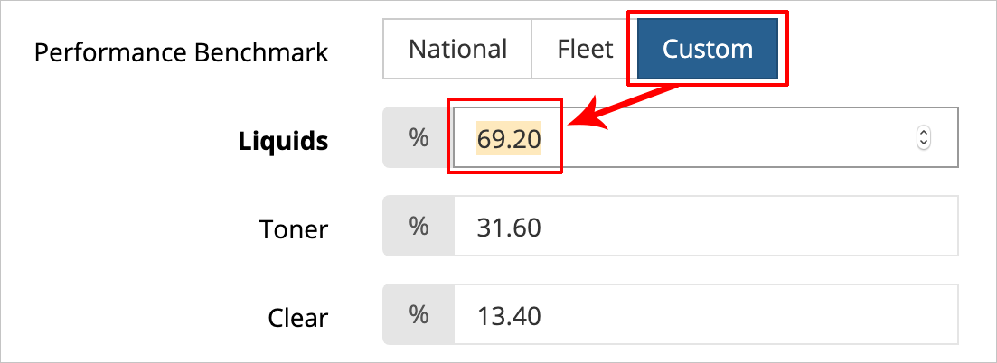The height and width of the screenshot is (363, 997).
Task: Click the highlighted 69.20 value
Action: coord(509,138)
